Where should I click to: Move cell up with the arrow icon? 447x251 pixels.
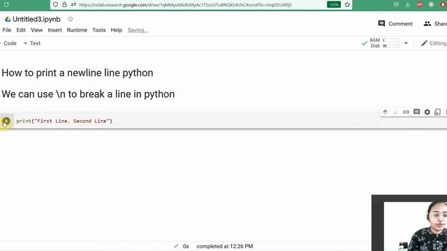tap(385, 112)
